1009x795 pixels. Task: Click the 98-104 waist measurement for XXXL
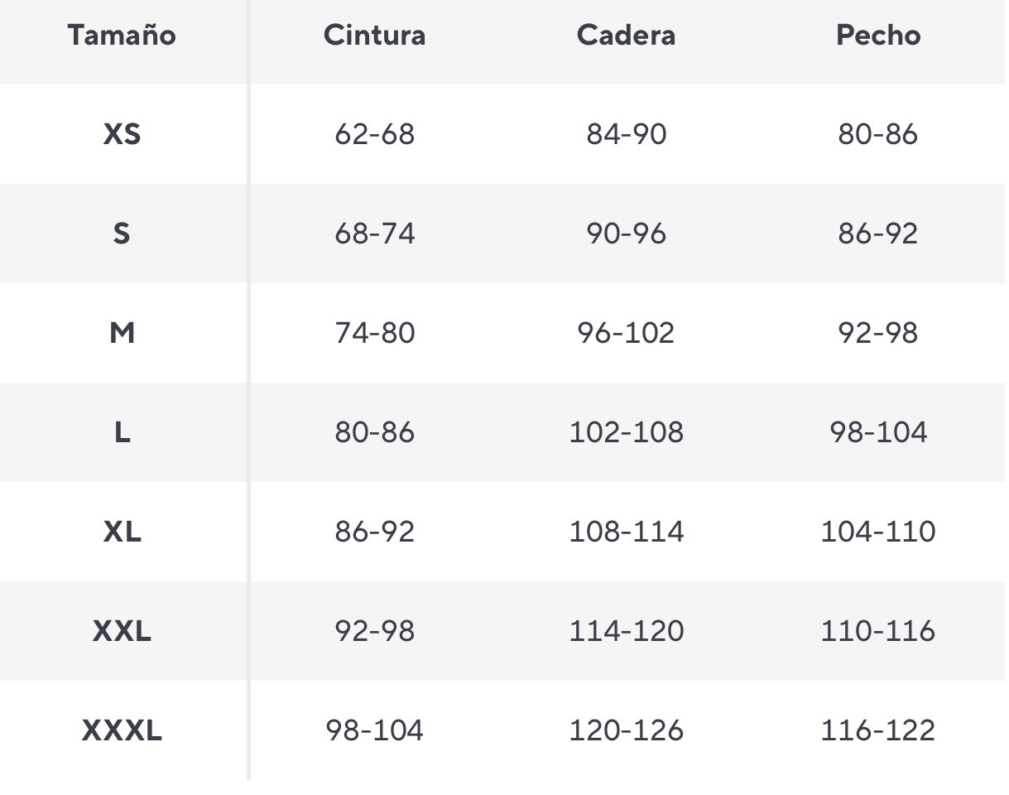(x=374, y=730)
